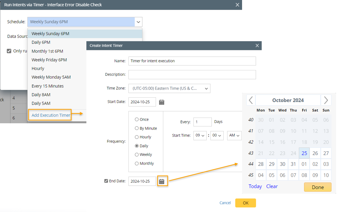Image resolution: width=337 pixels, height=212 pixels.
Task: Pick October 26 in the calendar
Action: [x=315, y=153]
